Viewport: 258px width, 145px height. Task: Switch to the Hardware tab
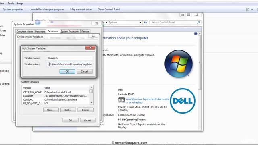(40, 31)
